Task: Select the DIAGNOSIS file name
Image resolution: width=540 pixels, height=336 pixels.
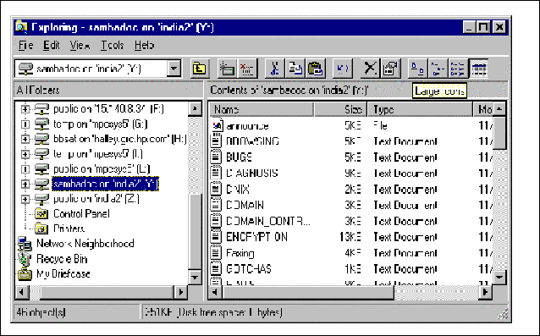Action: click(x=251, y=174)
